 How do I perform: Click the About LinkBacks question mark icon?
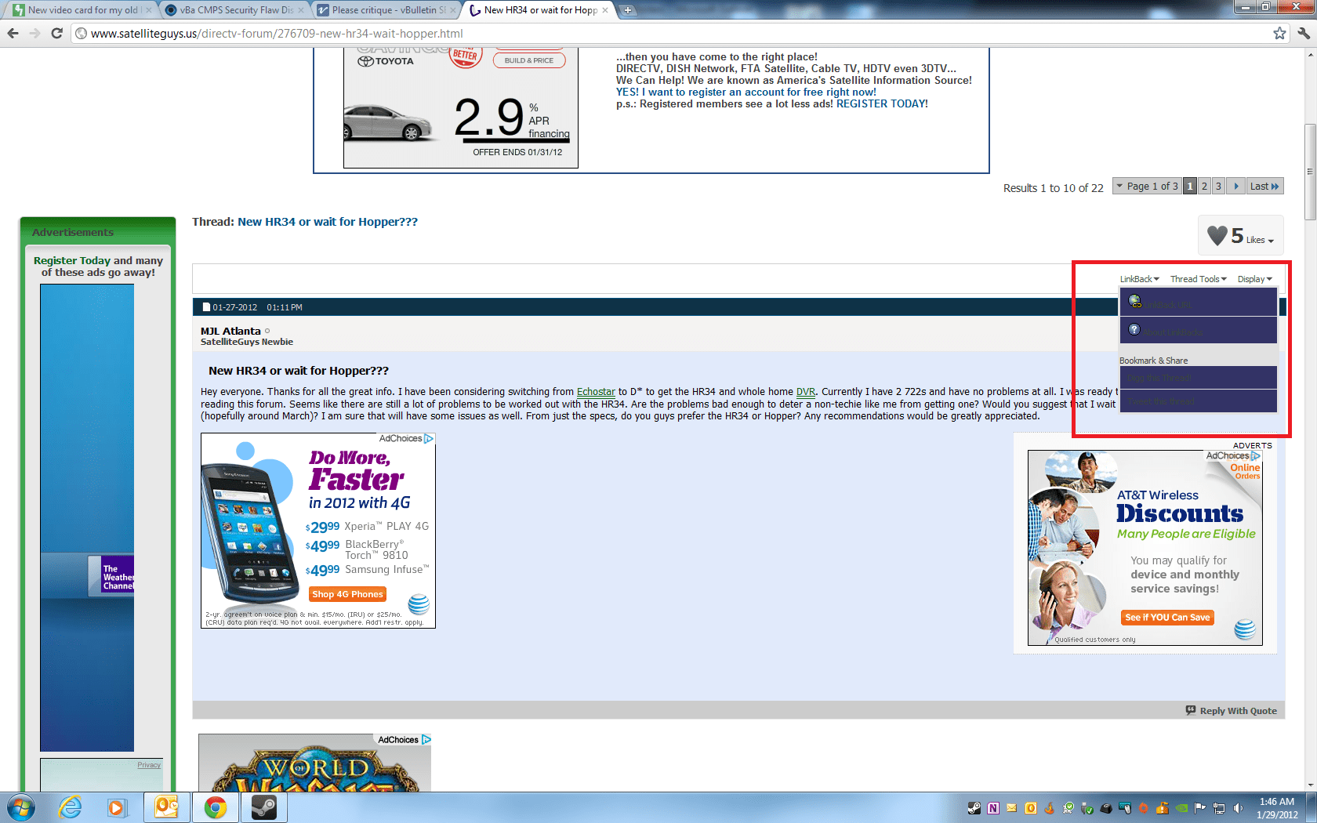pyautogui.click(x=1134, y=329)
